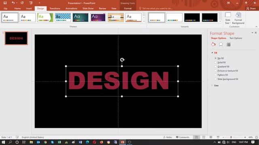Open Action Center notifications
This screenshot has width=259, height=145.
[253, 142]
